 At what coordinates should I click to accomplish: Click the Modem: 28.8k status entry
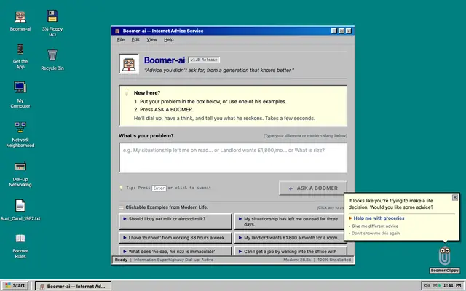[297, 260]
